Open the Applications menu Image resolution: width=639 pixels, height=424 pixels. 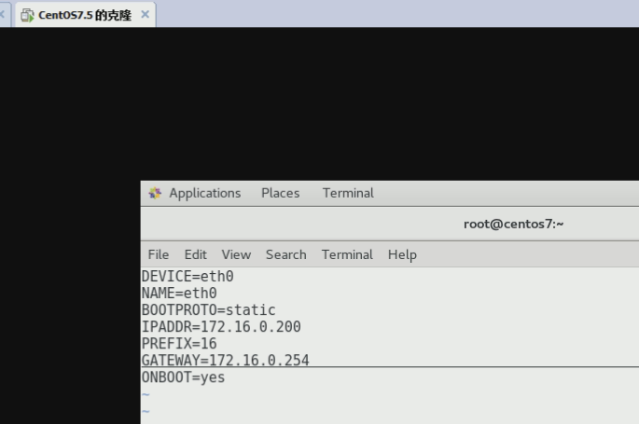click(x=205, y=193)
